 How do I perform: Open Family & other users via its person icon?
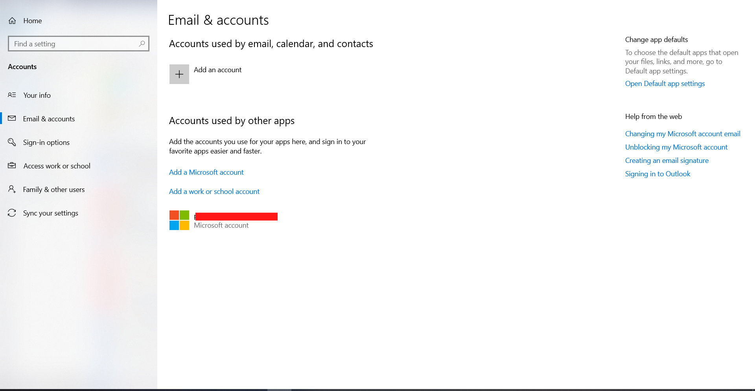click(x=12, y=189)
